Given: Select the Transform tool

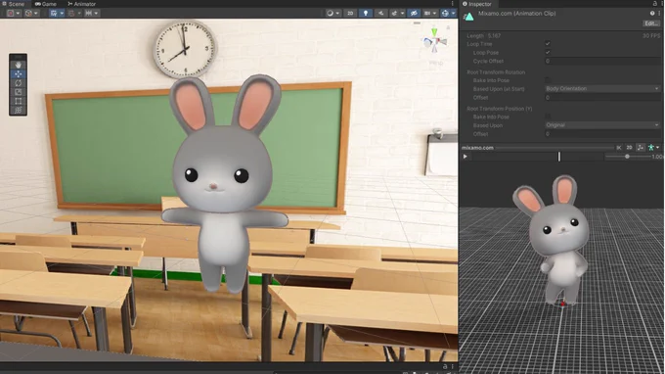Looking at the screenshot, I should click(18, 111).
